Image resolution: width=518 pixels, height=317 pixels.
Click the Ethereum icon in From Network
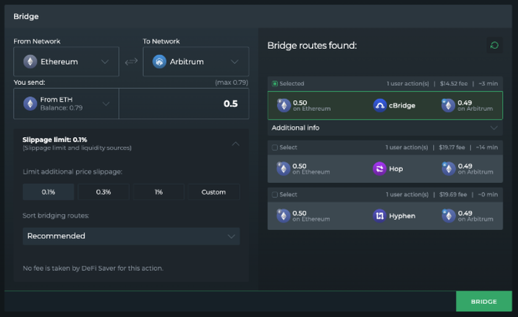coord(30,62)
